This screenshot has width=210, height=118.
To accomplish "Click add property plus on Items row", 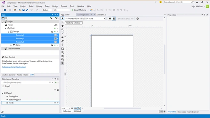I will 55,45.
